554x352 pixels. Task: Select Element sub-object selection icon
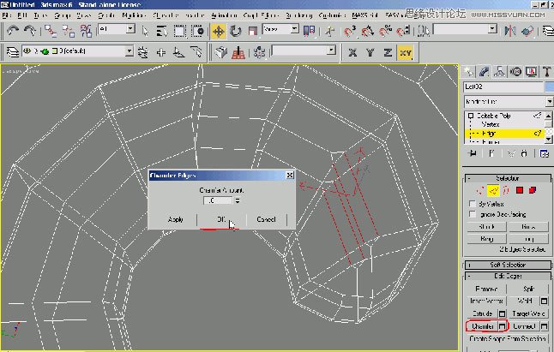[x=532, y=189]
